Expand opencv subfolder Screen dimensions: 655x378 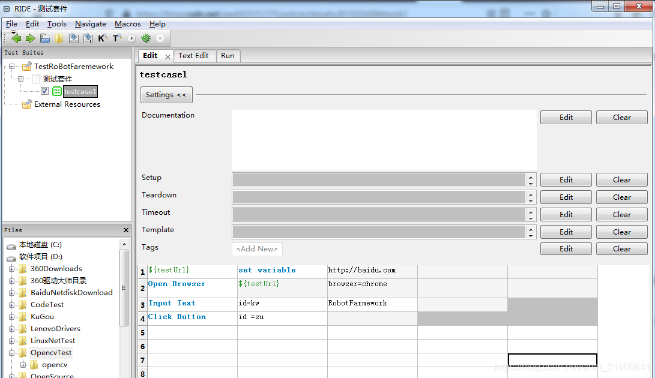coord(23,365)
